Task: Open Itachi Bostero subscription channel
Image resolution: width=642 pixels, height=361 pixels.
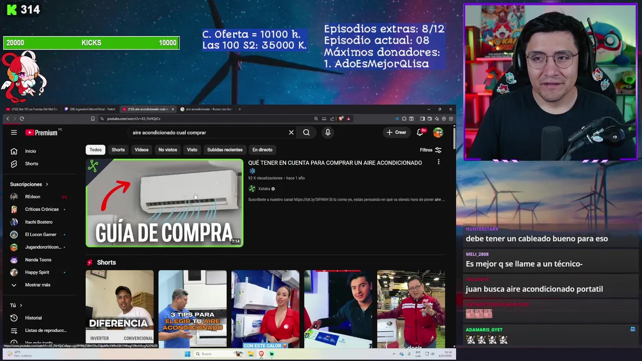Action: (x=38, y=222)
